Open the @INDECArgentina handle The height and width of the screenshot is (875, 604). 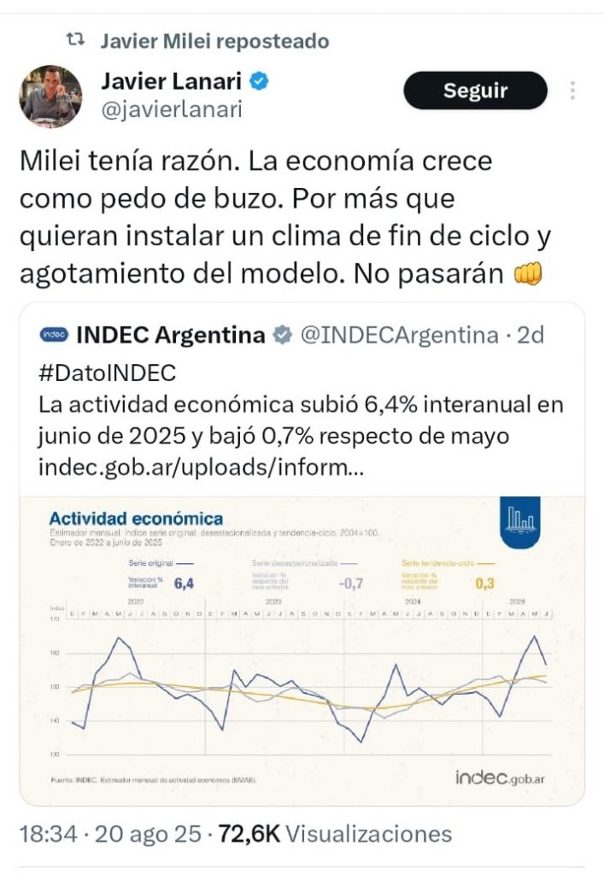[397, 335]
